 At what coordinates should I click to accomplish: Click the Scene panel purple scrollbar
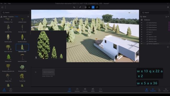169,26
